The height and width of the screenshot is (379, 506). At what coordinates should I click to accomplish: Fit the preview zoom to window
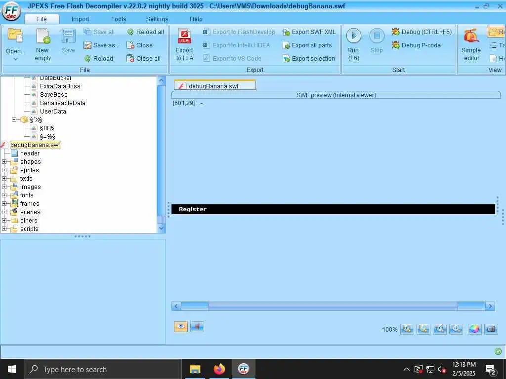click(456, 329)
